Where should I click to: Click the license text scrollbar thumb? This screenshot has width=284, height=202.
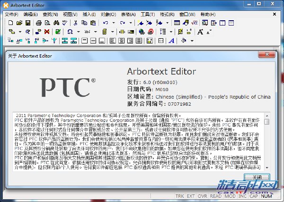267,121
